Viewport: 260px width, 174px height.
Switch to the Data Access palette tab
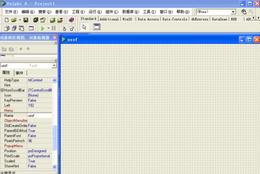pos(148,19)
